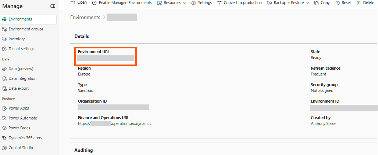
Task: Open Data integration page
Action: 23,78
